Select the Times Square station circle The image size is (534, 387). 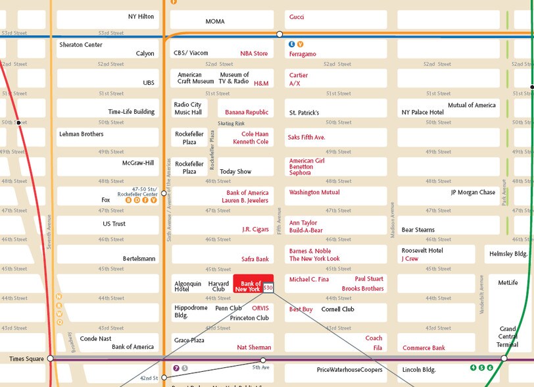(x=50, y=358)
